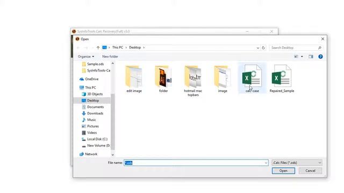Open Downloads in sidebar
The image size is (344, 193).
(x=92, y=113)
